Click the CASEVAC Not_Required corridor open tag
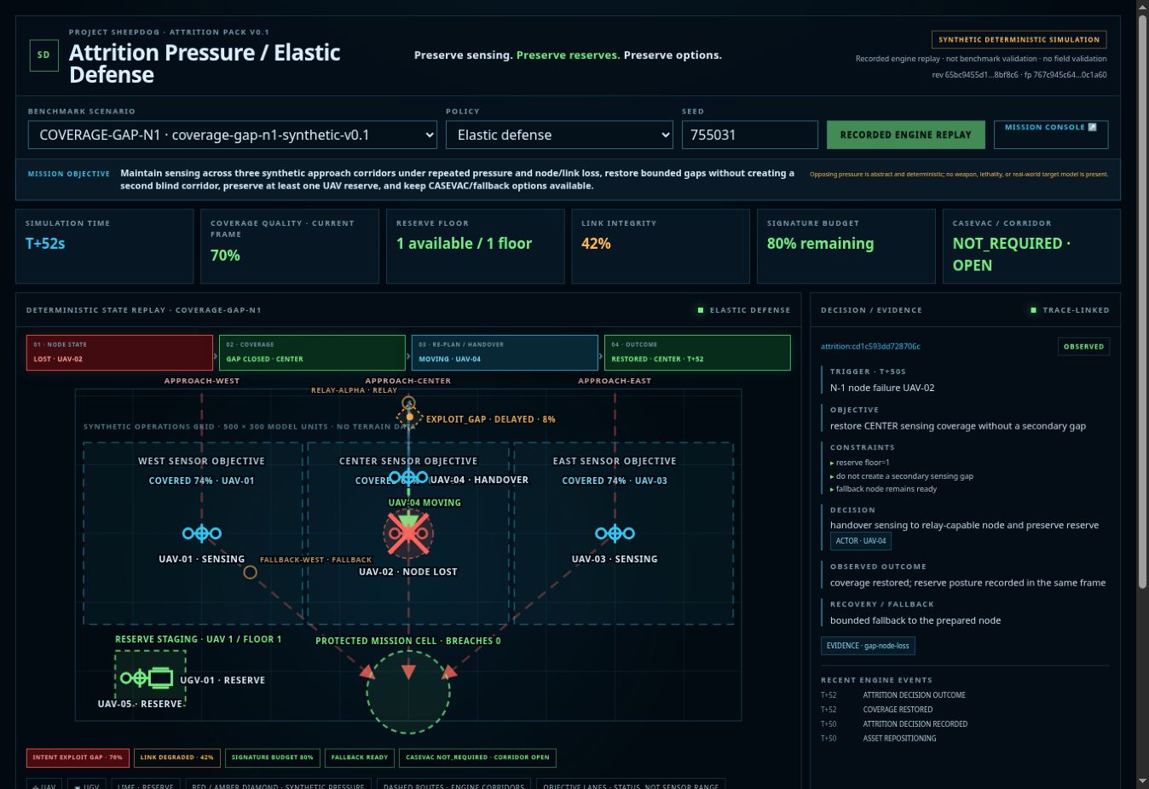 coord(478,757)
